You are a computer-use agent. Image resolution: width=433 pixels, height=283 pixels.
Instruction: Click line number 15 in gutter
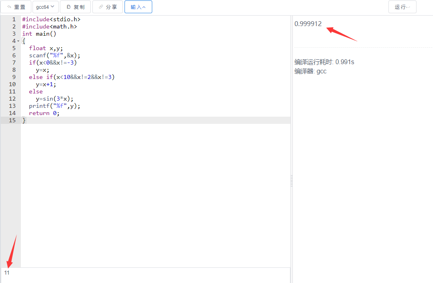[x=12, y=120]
